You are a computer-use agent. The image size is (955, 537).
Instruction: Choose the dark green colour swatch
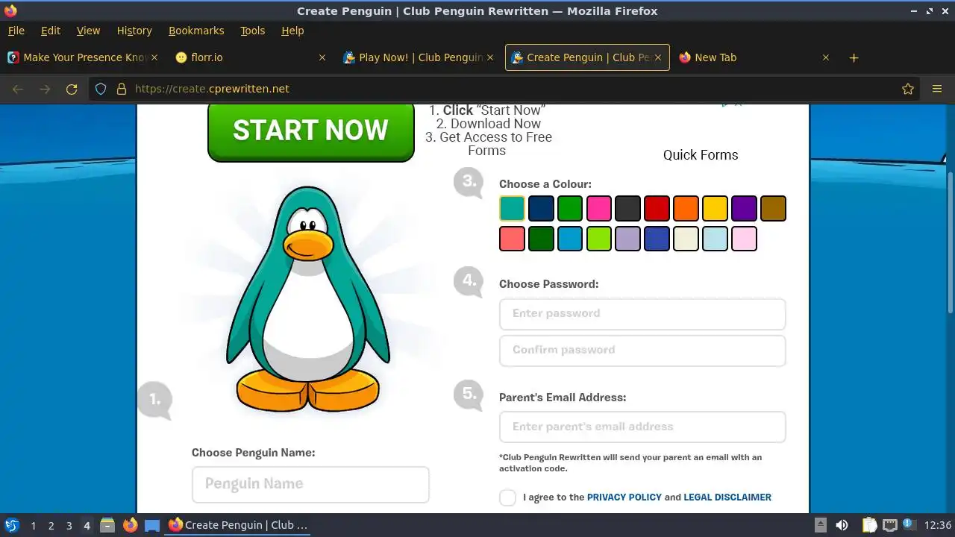coord(541,239)
